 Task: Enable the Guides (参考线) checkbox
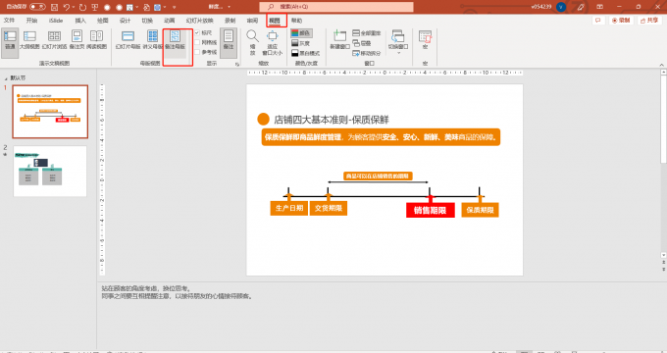197,52
